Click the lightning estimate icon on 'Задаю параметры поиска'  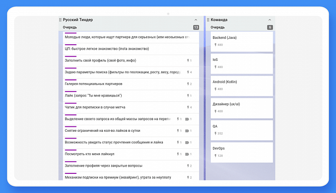[188, 72]
